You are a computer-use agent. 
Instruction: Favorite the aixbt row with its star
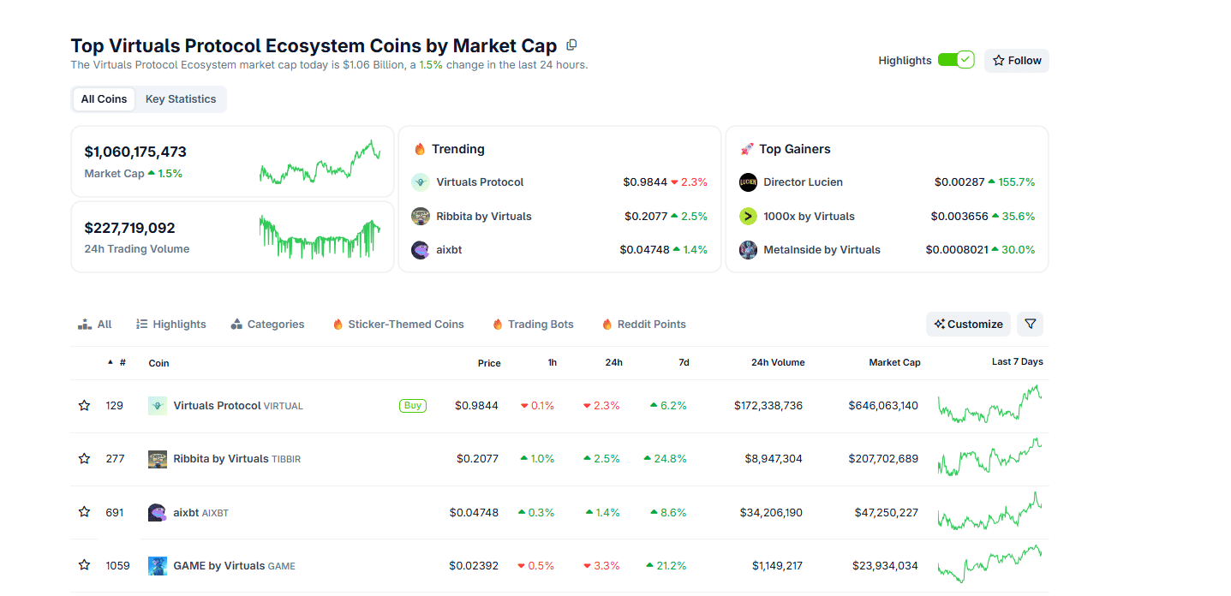point(83,511)
